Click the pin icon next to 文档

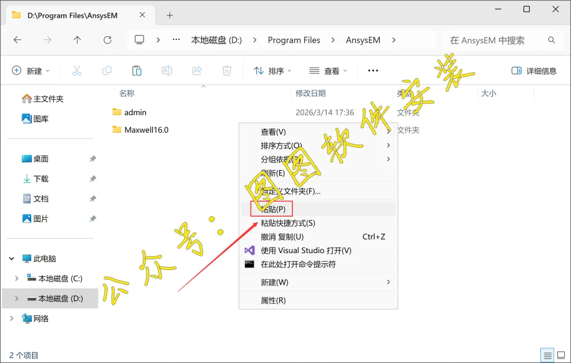pyautogui.click(x=93, y=199)
